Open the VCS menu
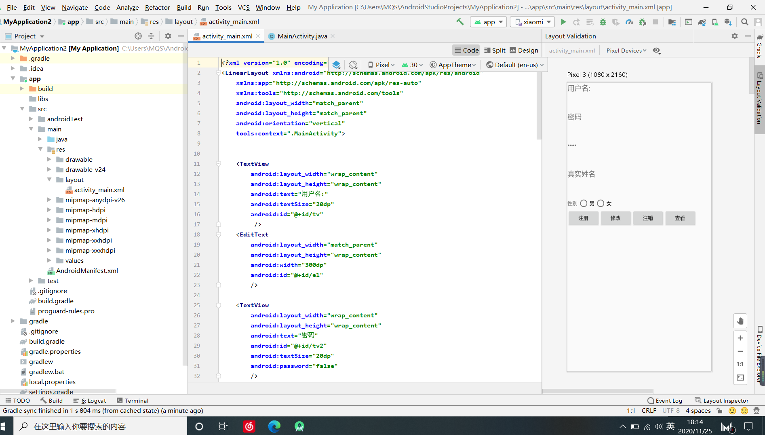This screenshot has width=765, height=435. click(x=244, y=7)
